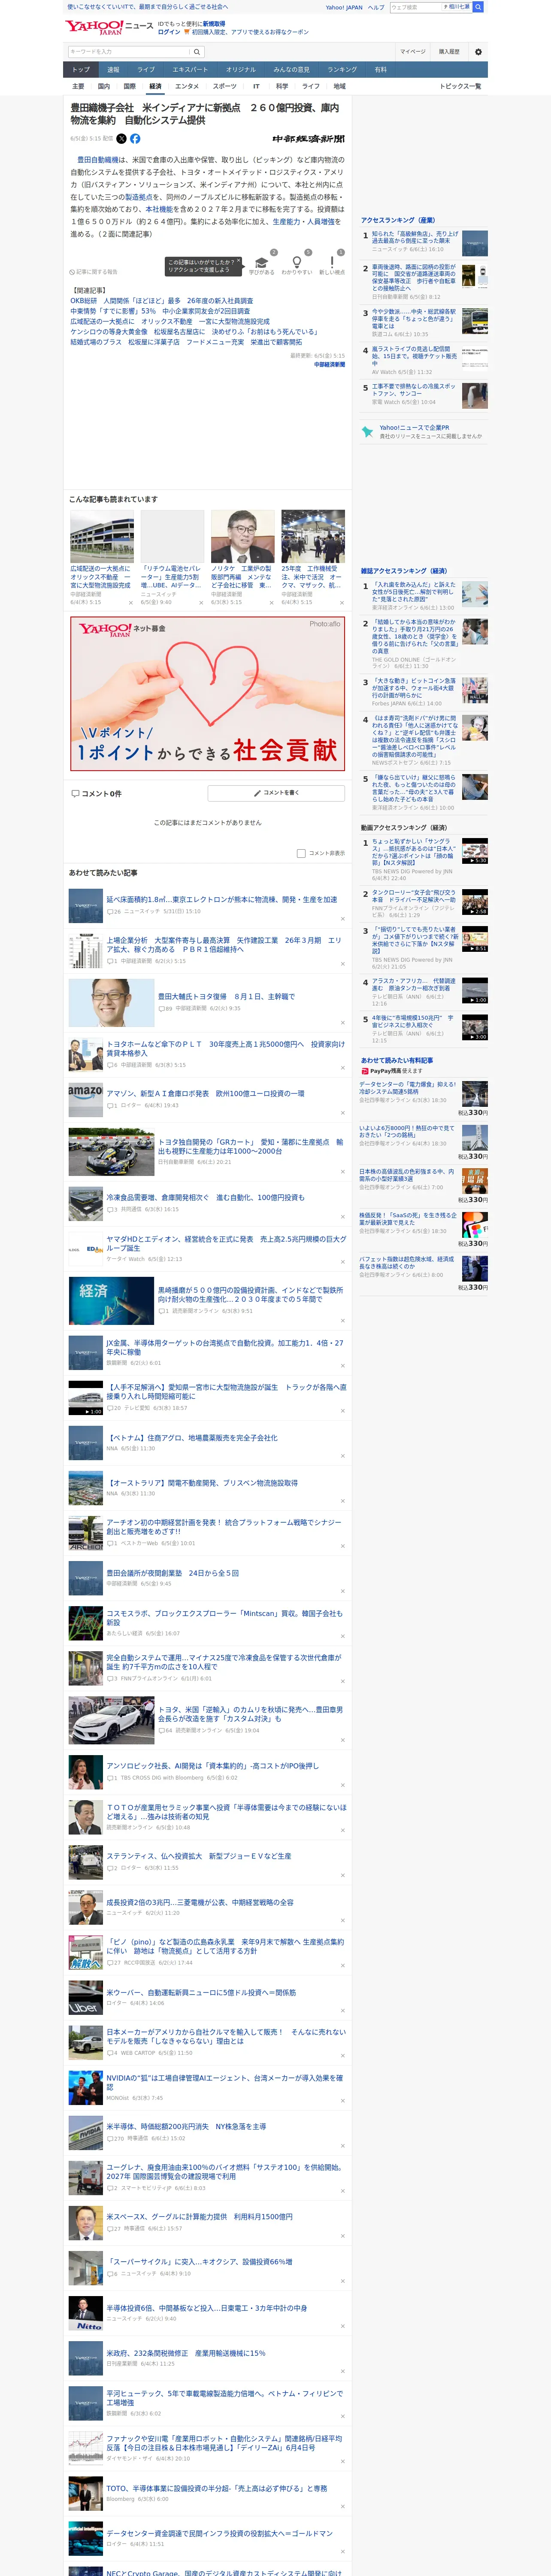Select the みんなの意見 navigation tab

(x=291, y=70)
